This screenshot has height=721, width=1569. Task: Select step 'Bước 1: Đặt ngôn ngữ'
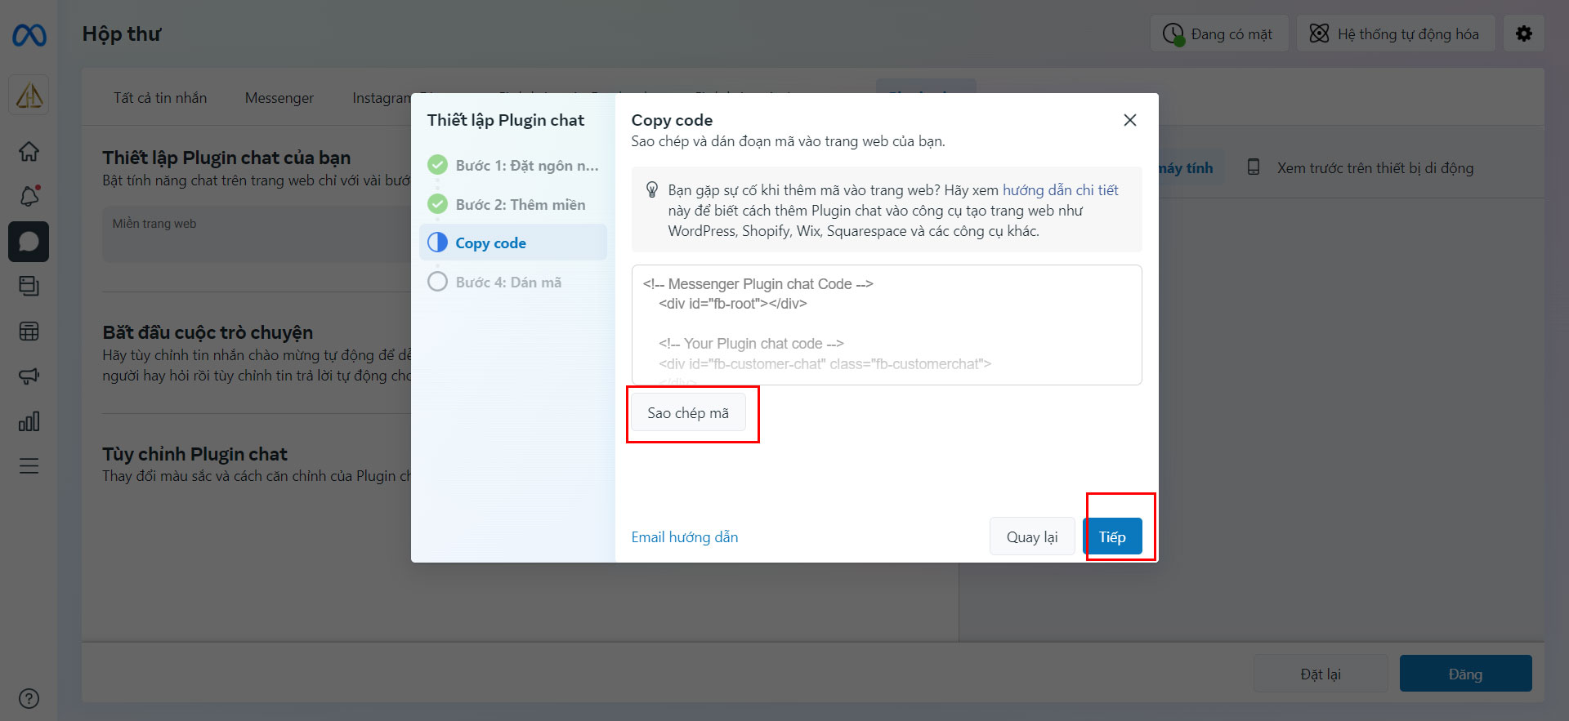point(526,166)
